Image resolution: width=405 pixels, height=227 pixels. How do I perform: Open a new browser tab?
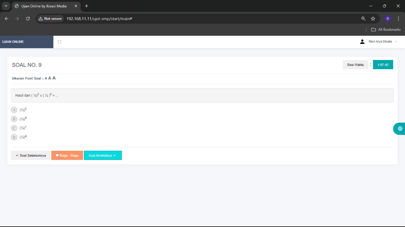point(87,6)
